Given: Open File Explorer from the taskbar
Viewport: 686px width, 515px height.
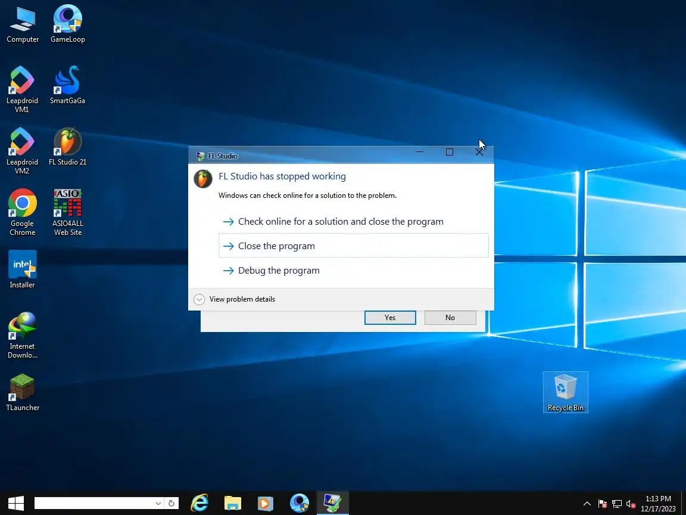Looking at the screenshot, I should click(x=233, y=503).
